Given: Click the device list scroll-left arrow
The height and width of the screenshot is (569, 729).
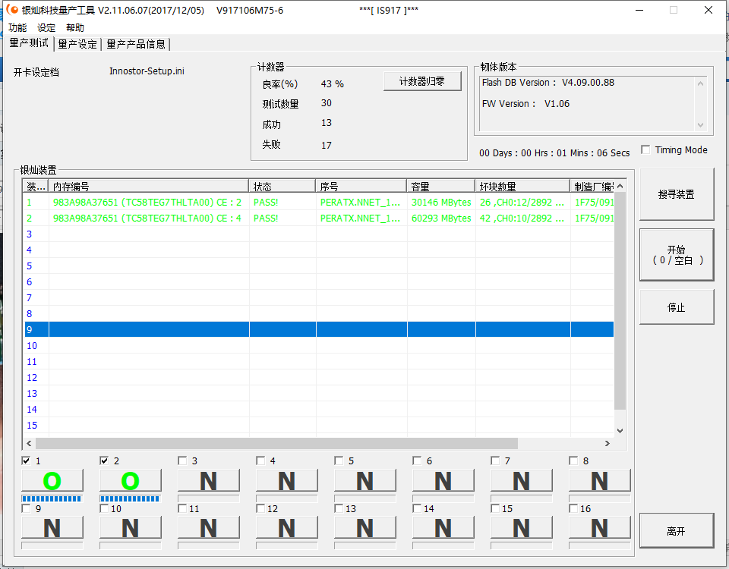Looking at the screenshot, I should click(x=30, y=443).
